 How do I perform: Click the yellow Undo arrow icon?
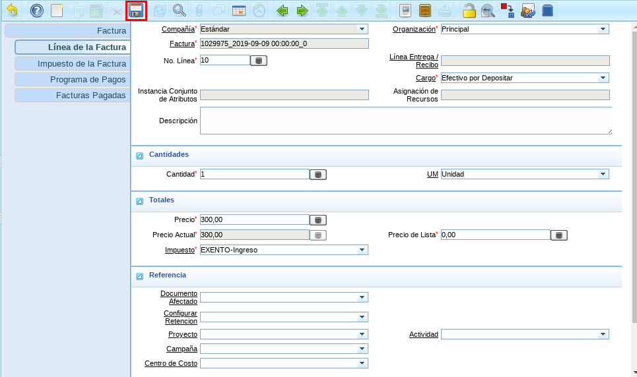tap(12, 11)
